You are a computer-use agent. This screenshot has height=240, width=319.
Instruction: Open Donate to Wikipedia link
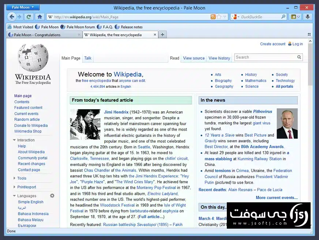point(31,125)
